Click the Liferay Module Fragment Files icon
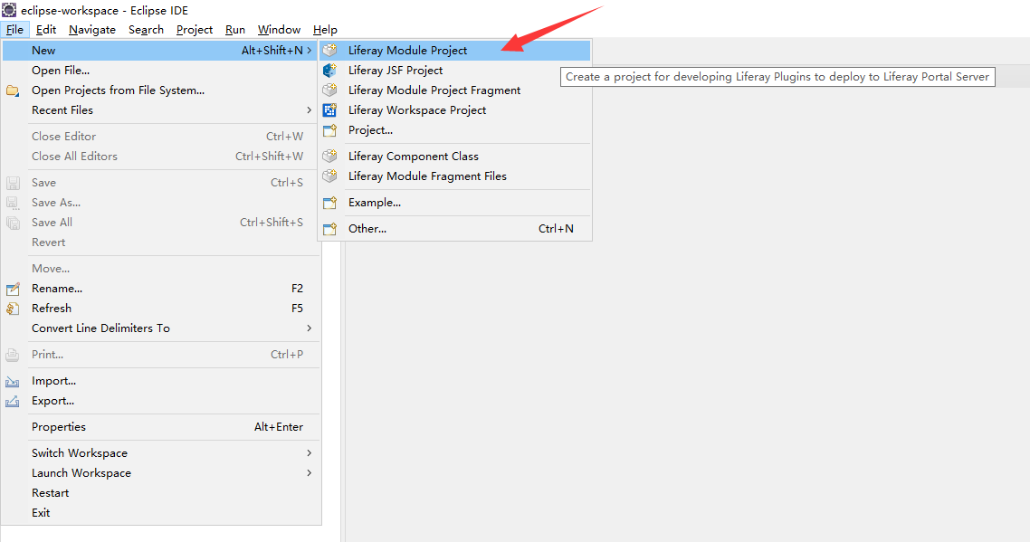The height and width of the screenshot is (542, 1030). point(329,176)
